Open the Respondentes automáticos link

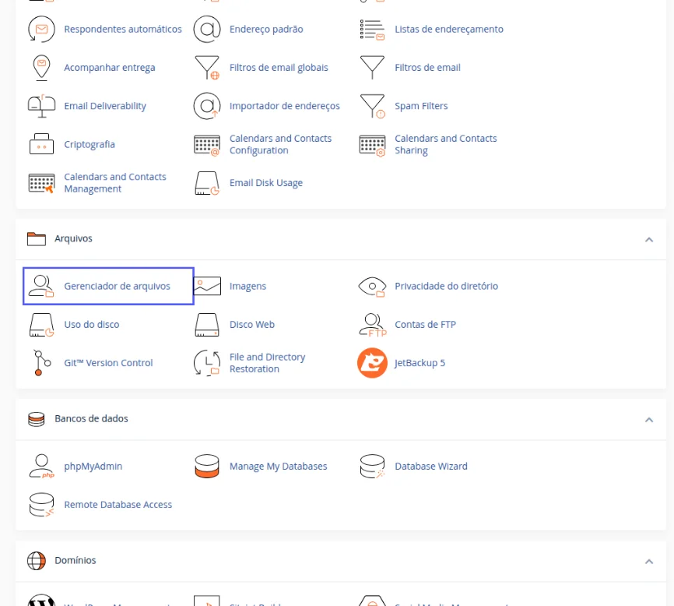click(x=123, y=30)
